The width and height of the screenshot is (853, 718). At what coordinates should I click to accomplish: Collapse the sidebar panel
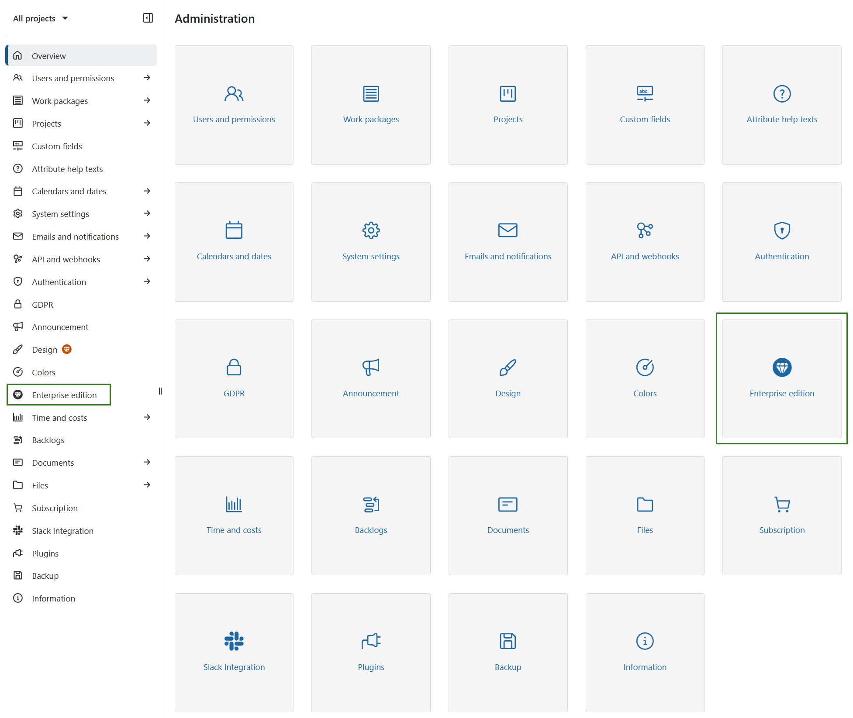[148, 18]
